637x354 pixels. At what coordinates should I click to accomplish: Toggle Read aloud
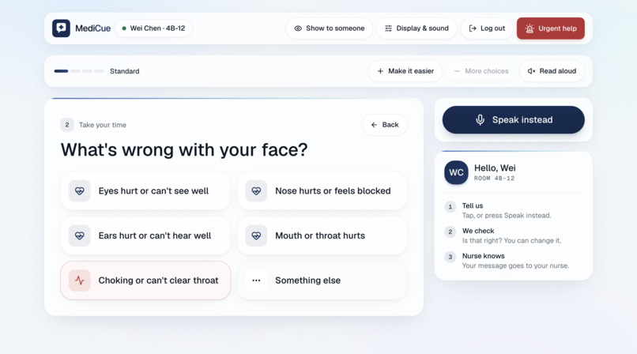[x=552, y=71]
